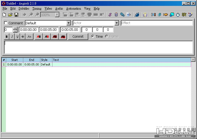Click the right margin field

click(x=97, y=30)
